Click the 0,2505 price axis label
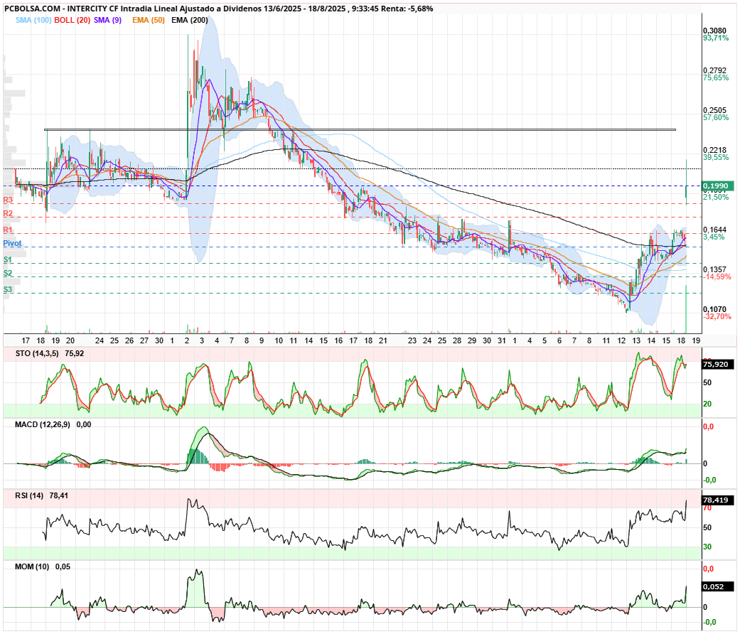The height and width of the screenshot is (634, 740). [x=715, y=110]
